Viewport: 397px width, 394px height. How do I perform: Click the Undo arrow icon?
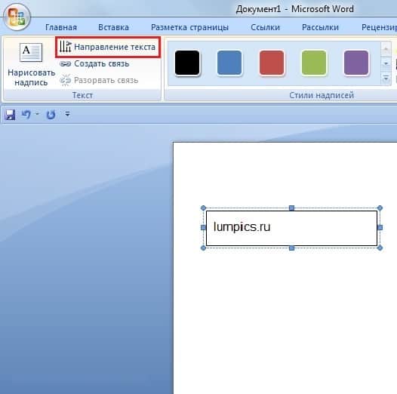point(26,115)
